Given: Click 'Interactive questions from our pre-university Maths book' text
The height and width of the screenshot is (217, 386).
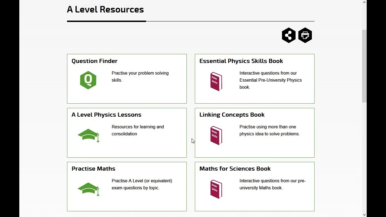Looking at the screenshot, I should [273, 184].
